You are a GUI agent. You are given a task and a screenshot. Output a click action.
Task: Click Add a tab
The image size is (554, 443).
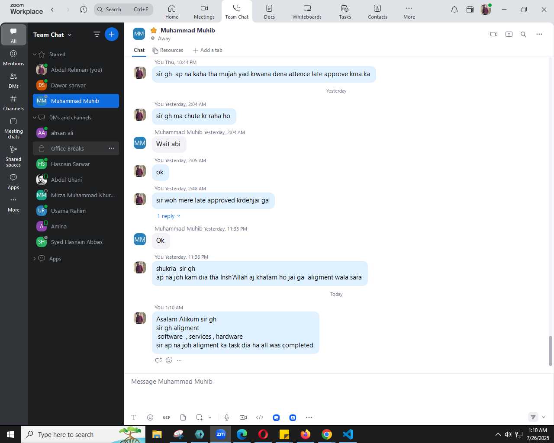click(208, 50)
